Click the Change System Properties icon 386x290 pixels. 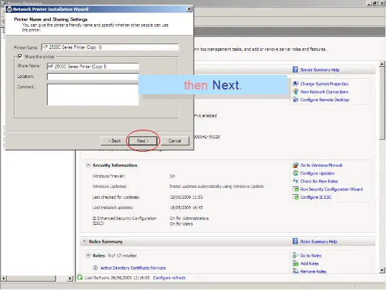[296, 84]
